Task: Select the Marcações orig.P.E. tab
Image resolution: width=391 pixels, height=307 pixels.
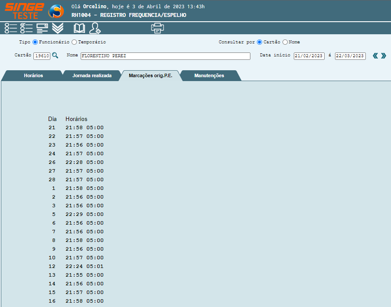Action: point(150,75)
